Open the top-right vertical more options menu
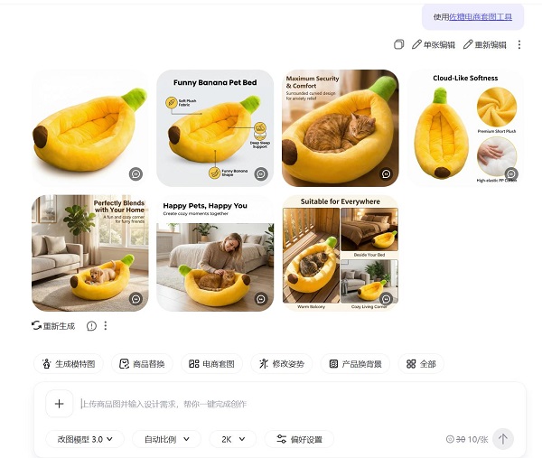This screenshot has width=542, height=458. [519, 44]
